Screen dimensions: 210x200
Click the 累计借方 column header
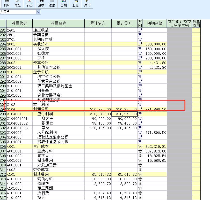pyautogui.click(x=98, y=24)
